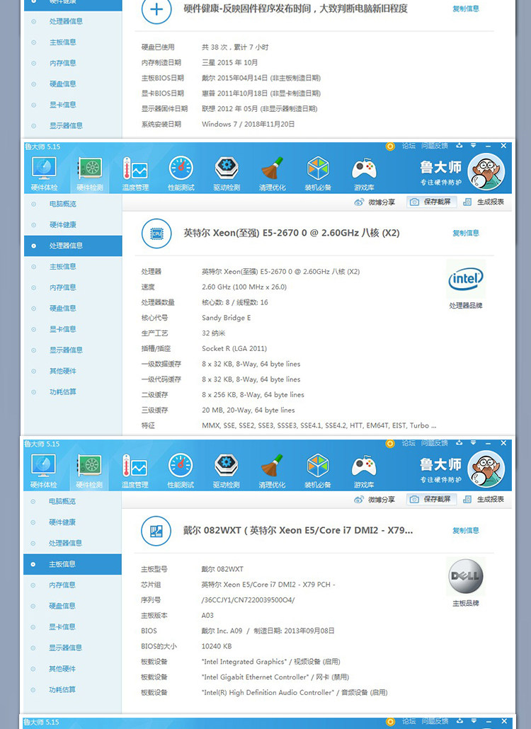The width and height of the screenshot is (531, 729).
Task: Open 论坛 link in the motherboard window title bar
Action: point(409,444)
